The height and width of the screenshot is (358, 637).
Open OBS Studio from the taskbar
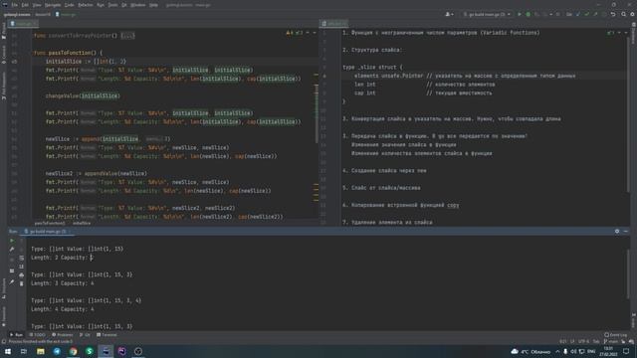click(x=138, y=351)
